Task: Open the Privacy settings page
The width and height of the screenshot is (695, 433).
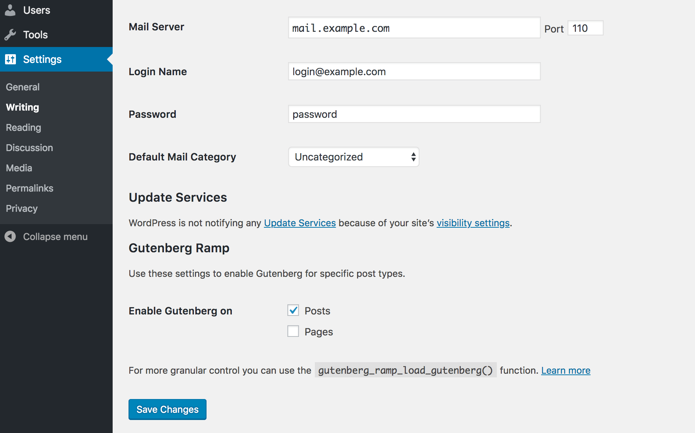Action: pos(21,208)
